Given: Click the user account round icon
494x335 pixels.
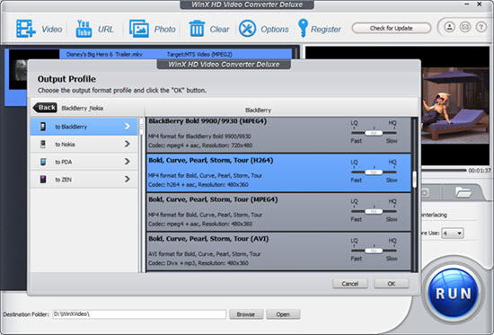Looking at the screenshot, I should click(450, 27).
